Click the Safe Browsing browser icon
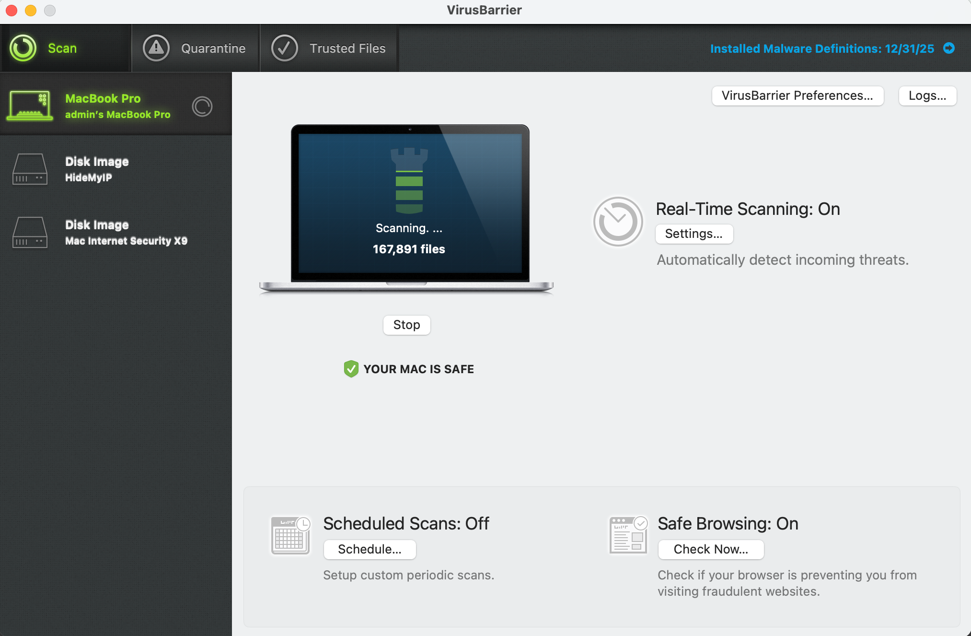Screen dimensions: 971x636 628,535
